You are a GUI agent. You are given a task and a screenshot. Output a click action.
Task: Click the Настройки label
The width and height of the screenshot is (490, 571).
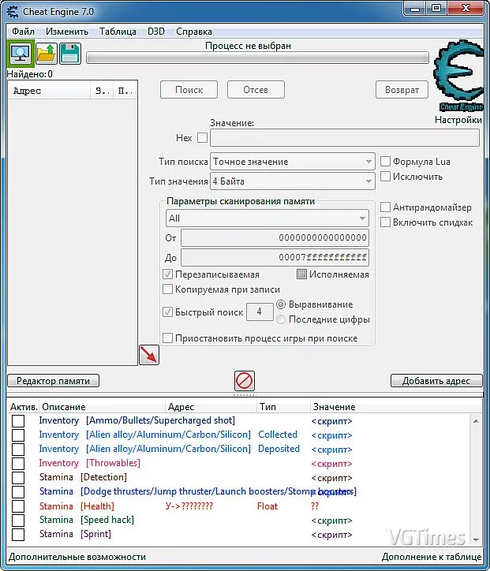[x=458, y=120]
